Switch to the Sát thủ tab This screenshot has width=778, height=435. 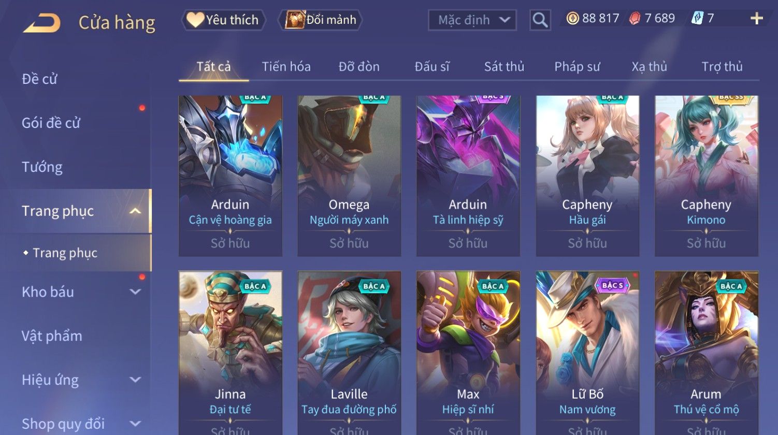pos(504,66)
